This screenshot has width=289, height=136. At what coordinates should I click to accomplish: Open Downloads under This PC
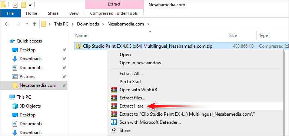pyautogui.click(x=31, y=133)
